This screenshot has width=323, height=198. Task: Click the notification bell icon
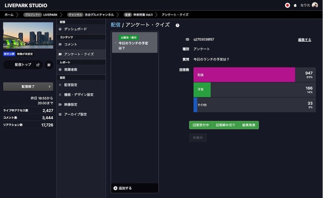tap(295, 5)
